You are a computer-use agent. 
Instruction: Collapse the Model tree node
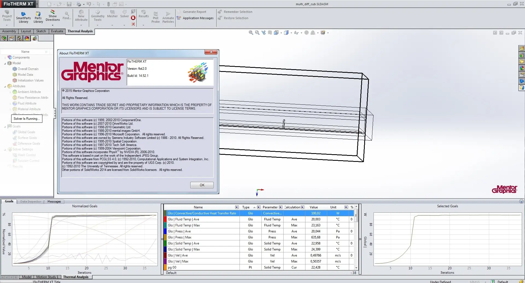tap(5, 63)
